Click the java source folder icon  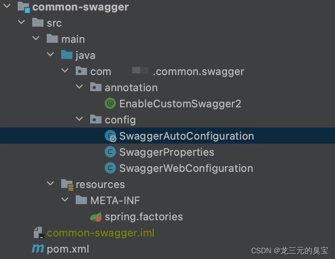point(66,55)
